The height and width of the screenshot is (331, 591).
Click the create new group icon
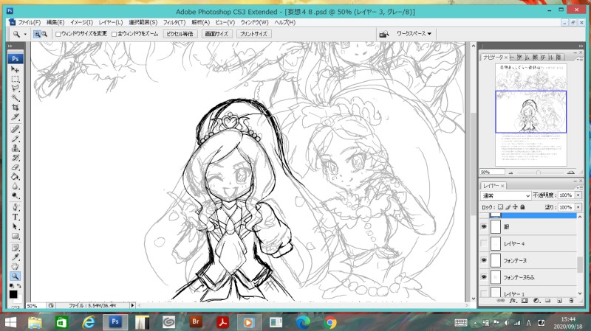coord(547,301)
